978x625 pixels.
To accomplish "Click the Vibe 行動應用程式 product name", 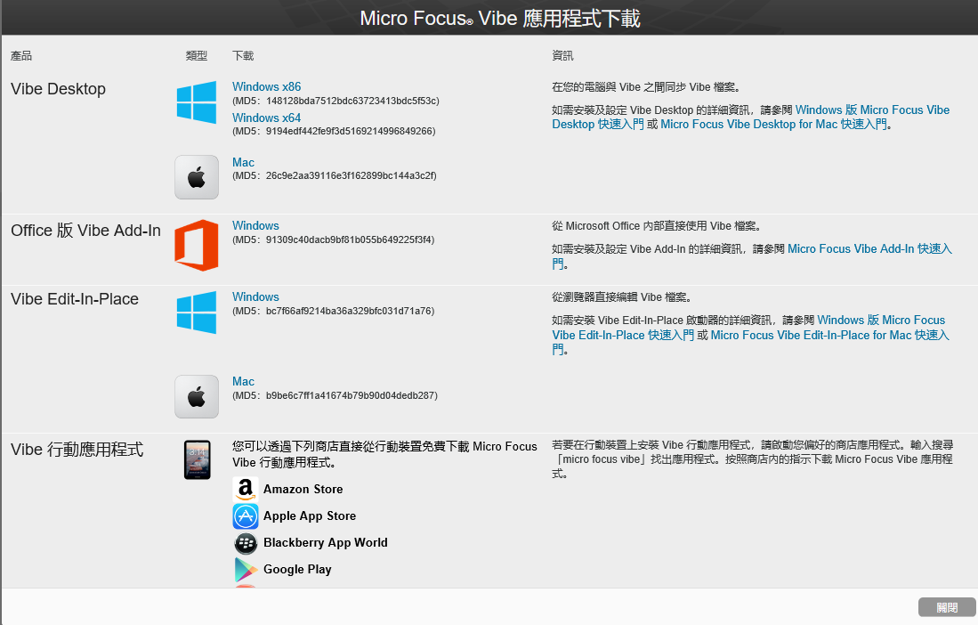I will point(77,450).
